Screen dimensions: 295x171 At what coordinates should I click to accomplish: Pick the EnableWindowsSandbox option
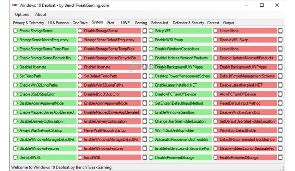(x=151, y=112)
